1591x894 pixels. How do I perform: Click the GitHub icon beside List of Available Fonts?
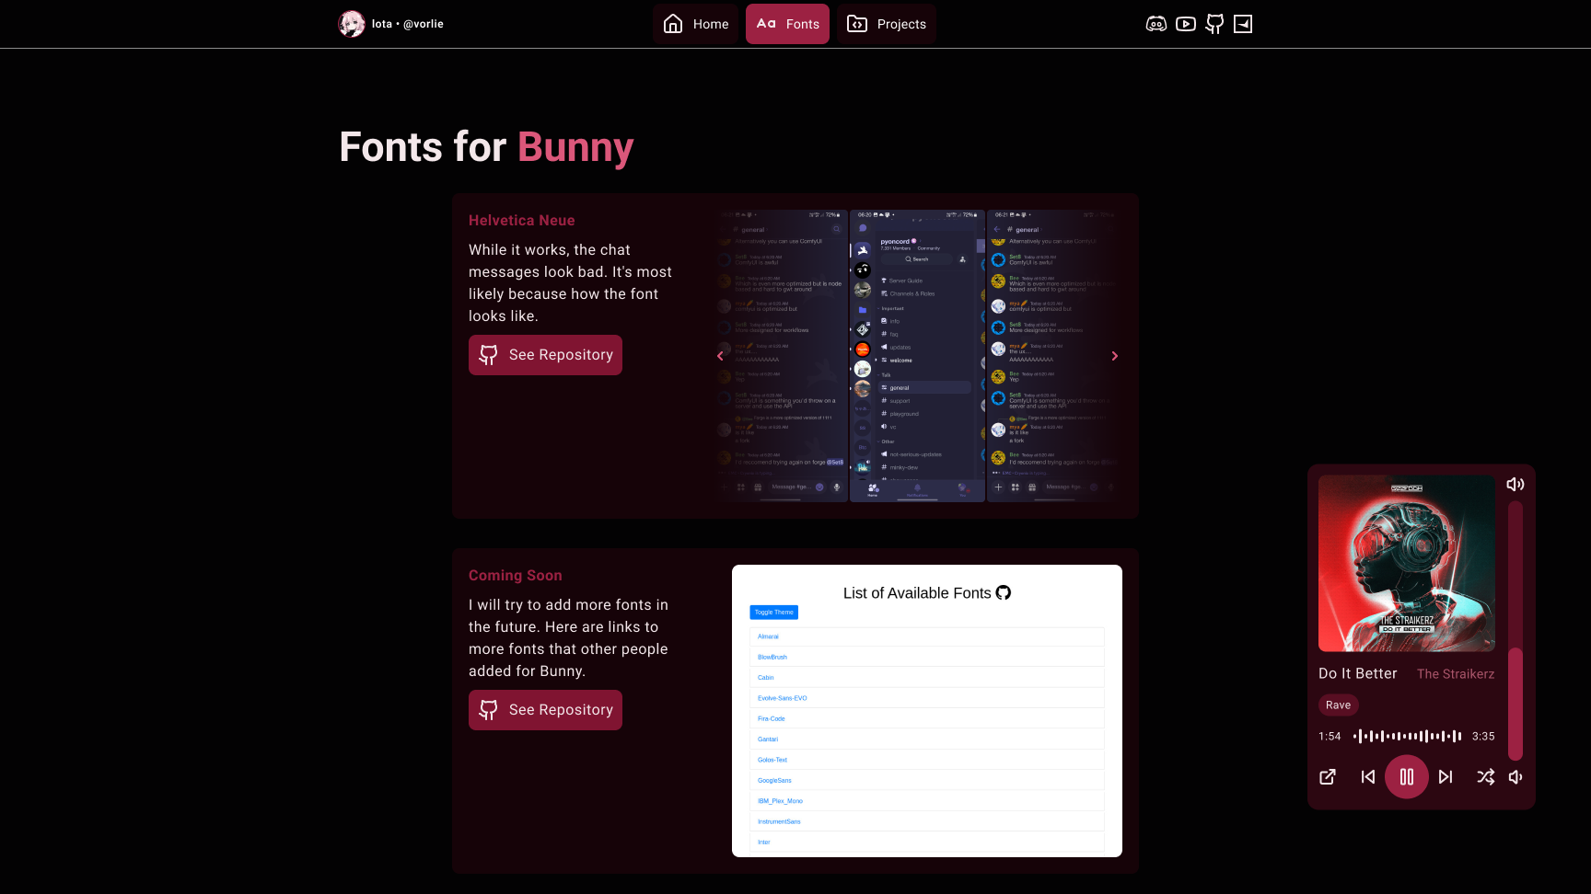click(1004, 593)
